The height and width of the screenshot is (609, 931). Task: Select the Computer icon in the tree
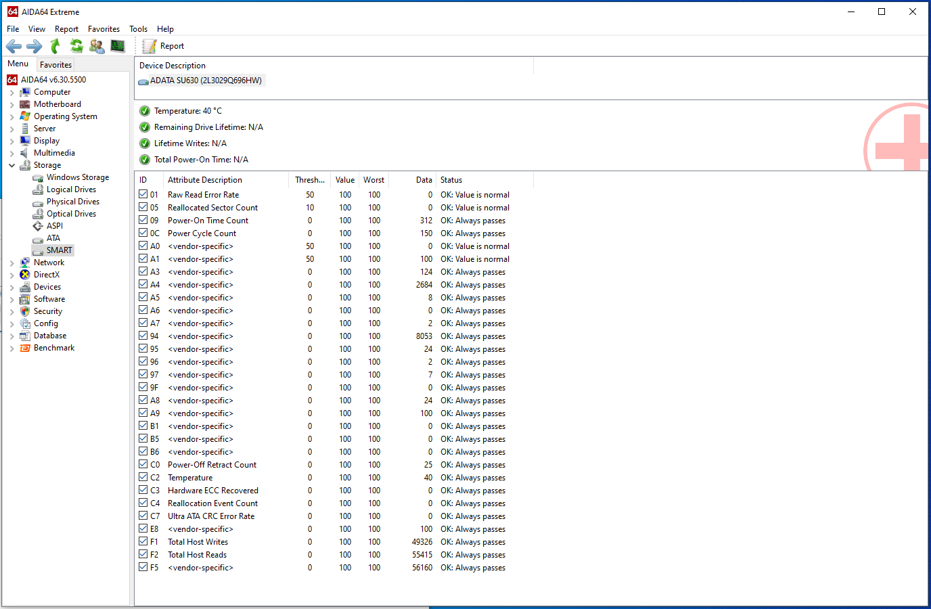click(25, 92)
